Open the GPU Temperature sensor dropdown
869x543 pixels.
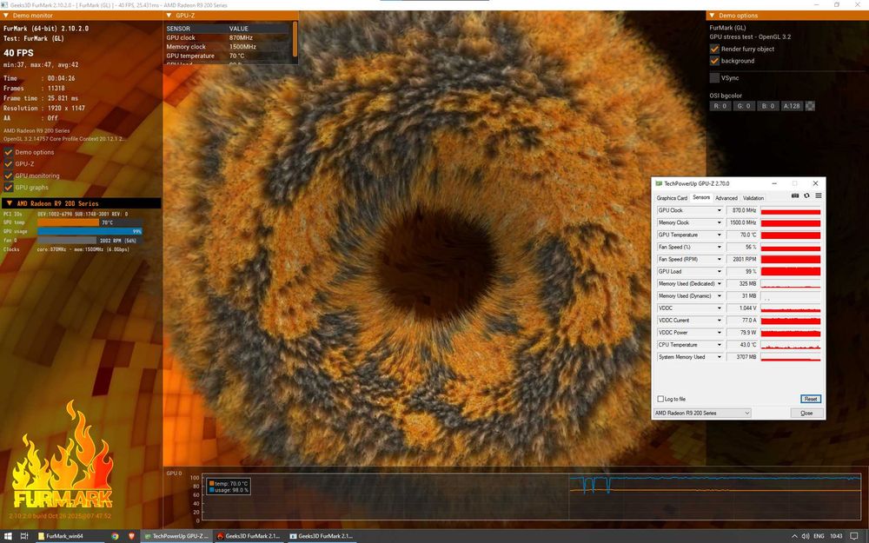click(x=720, y=235)
